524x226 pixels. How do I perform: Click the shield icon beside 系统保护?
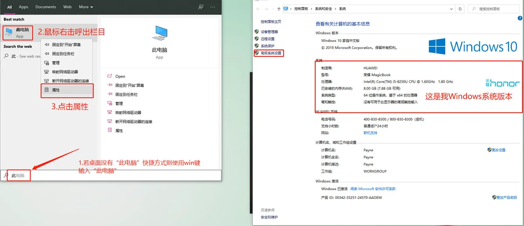[x=257, y=46]
